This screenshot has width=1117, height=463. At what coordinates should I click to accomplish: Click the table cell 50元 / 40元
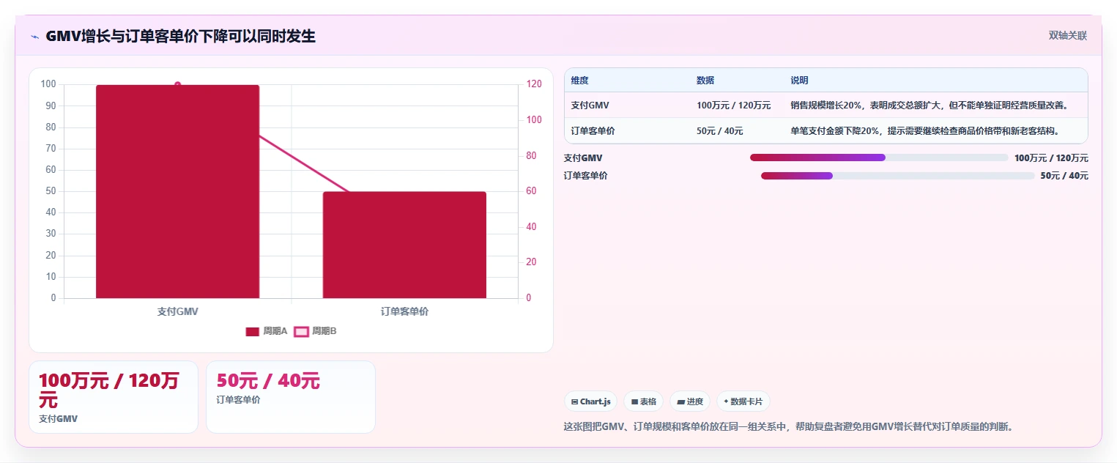pos(719,131)
